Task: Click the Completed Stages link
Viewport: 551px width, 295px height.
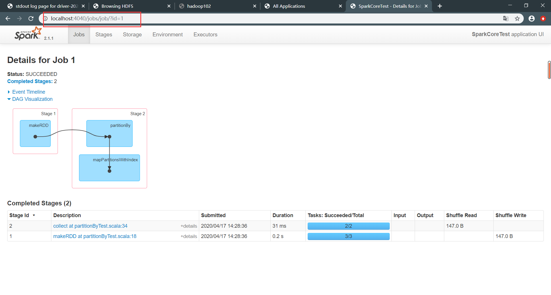Action: (30, 81)
